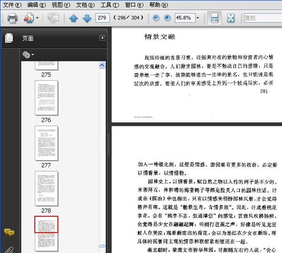This screenshot has width=282, height=253.
Task: Open the Pages panel icon in sidebar
Action: [x=9, y=38]
